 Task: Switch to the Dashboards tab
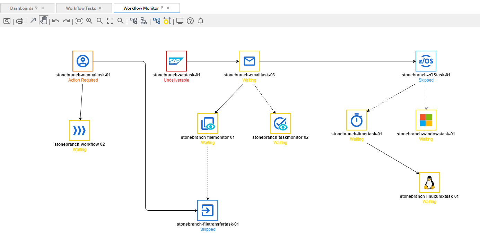[x=21, y=8]
